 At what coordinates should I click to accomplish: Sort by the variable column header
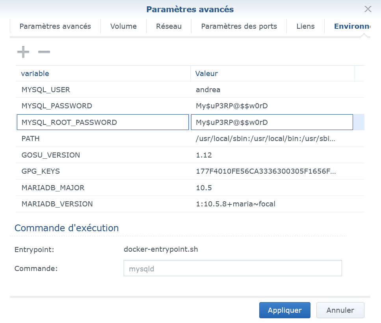click(x=102, y=74)
